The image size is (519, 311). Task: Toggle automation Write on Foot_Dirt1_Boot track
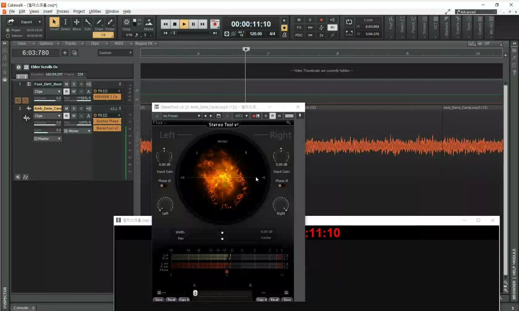pyautogui.click(x=74, y=91)
